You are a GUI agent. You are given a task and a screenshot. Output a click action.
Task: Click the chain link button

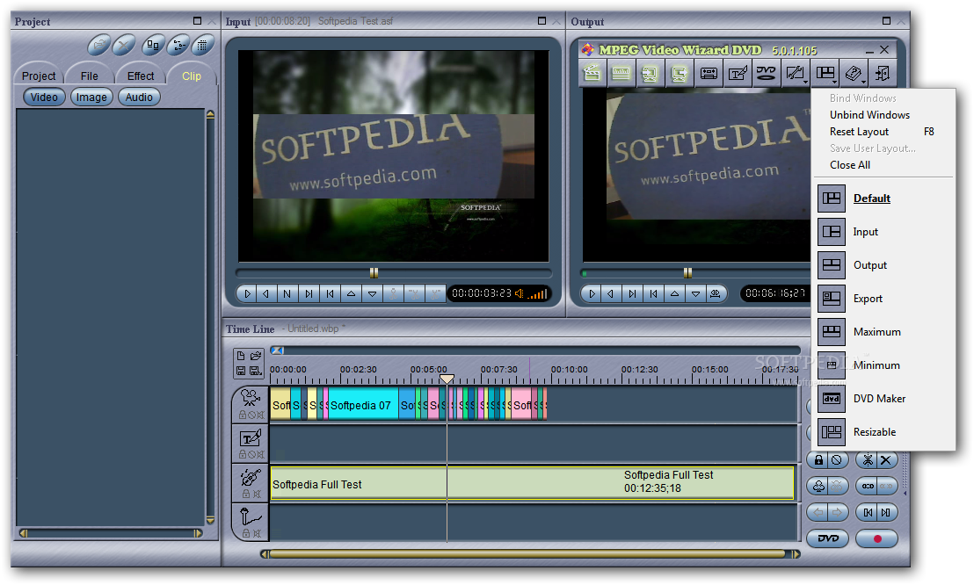tap(868, 487)
